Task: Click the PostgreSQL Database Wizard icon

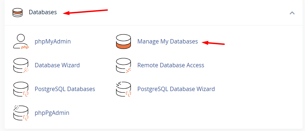Action: point(123,89)
